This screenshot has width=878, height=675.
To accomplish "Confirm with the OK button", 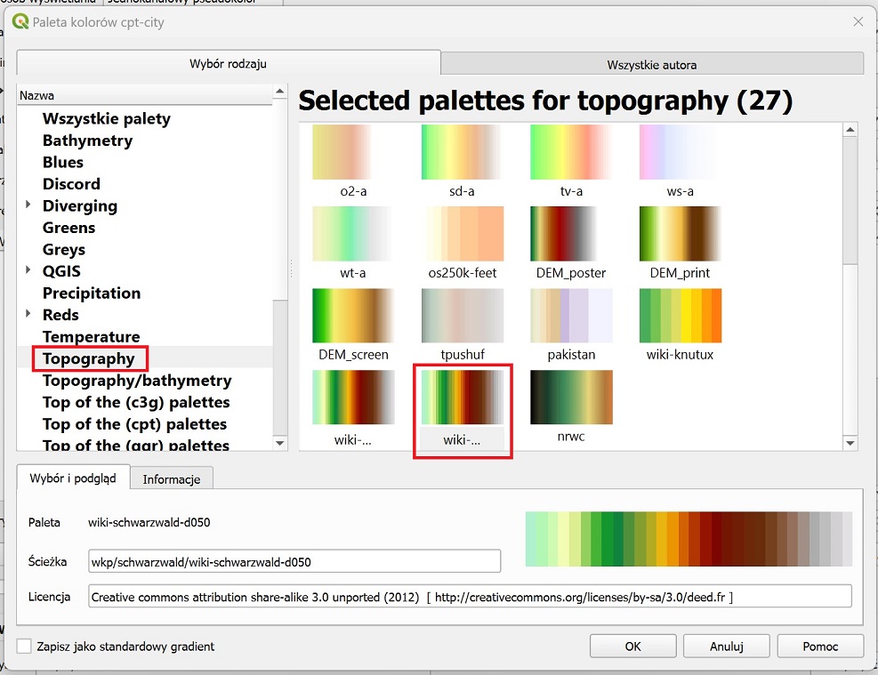I will pyautogui.click(x=632, y=647).
